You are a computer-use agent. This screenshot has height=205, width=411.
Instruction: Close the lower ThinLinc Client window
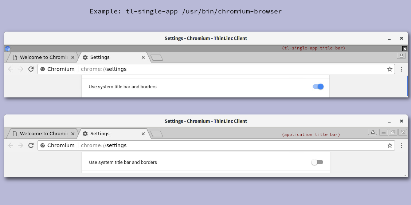[401, 121]
